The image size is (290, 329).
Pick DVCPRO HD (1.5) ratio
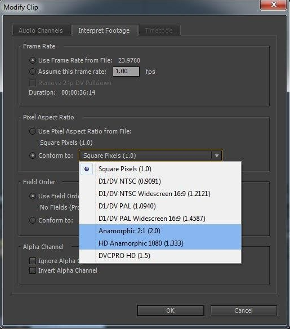coord(160,256)
